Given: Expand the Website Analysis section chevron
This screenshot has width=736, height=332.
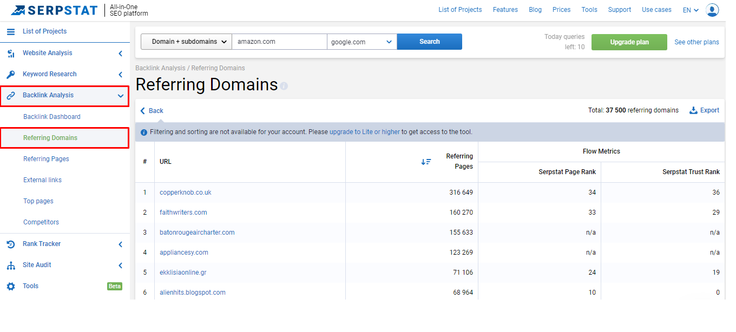Looking at the screenshot, I should coord(120,54).
